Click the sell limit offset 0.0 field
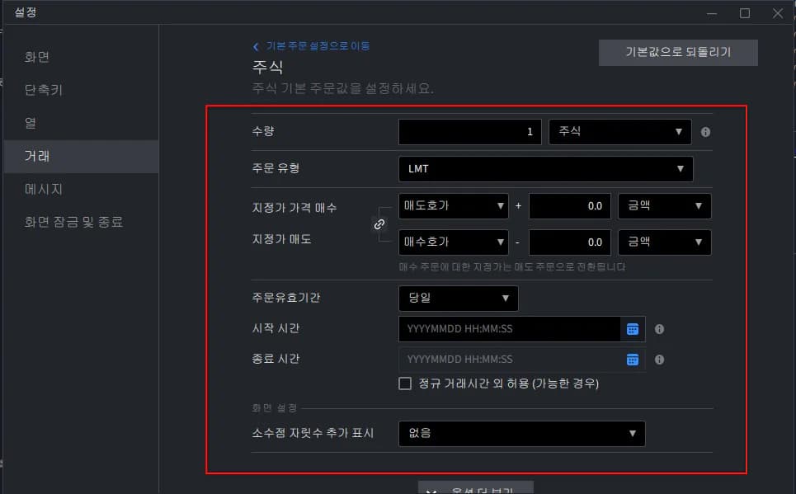The height and width of the screenshot is (494, 796). point(570,242)
